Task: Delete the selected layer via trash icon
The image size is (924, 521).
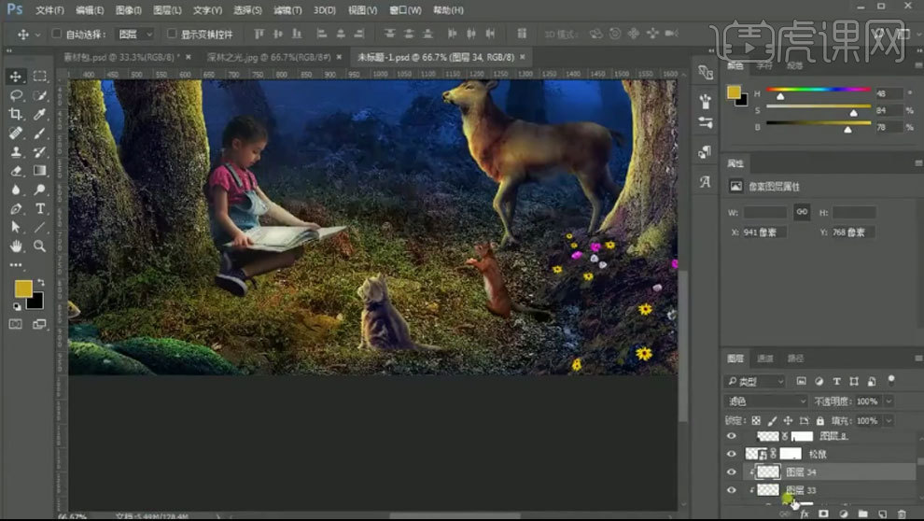Action: (x=902, y=514)
